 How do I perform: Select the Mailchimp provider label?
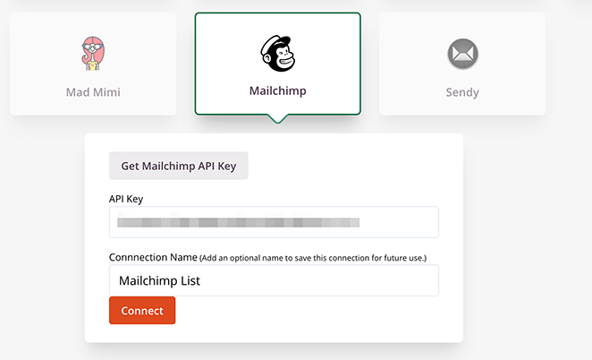(x=277, y=90)
